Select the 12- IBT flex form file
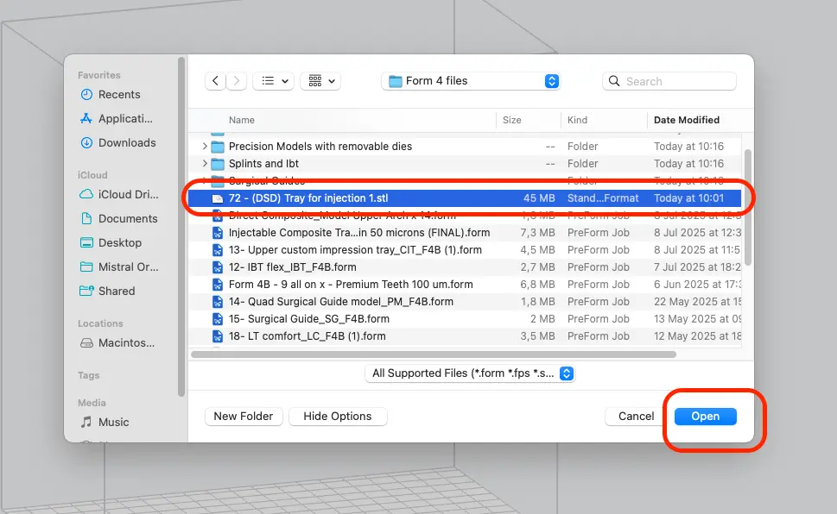 tap(292, 267)
